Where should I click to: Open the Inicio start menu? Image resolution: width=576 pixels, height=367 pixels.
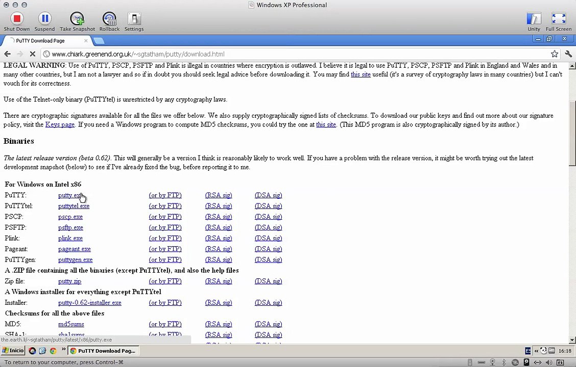point(13,351)
